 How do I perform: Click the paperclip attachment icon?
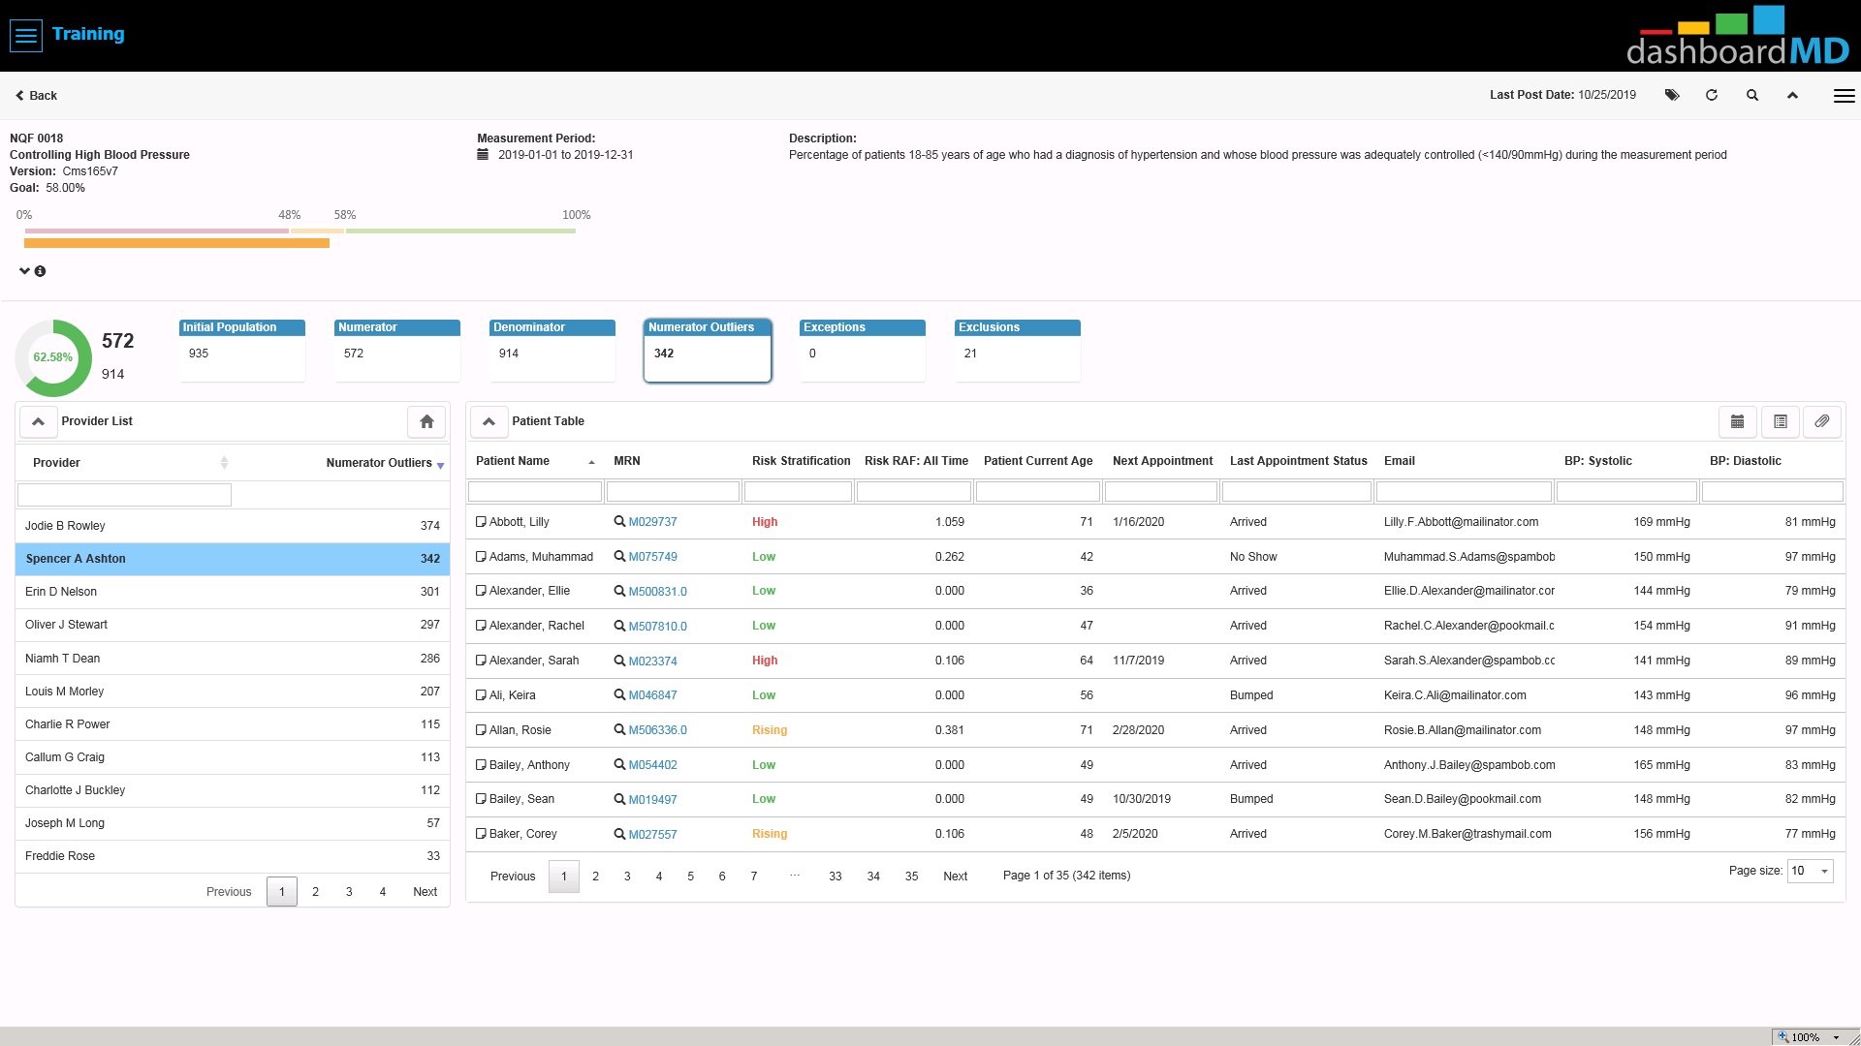pos(1822,421)
